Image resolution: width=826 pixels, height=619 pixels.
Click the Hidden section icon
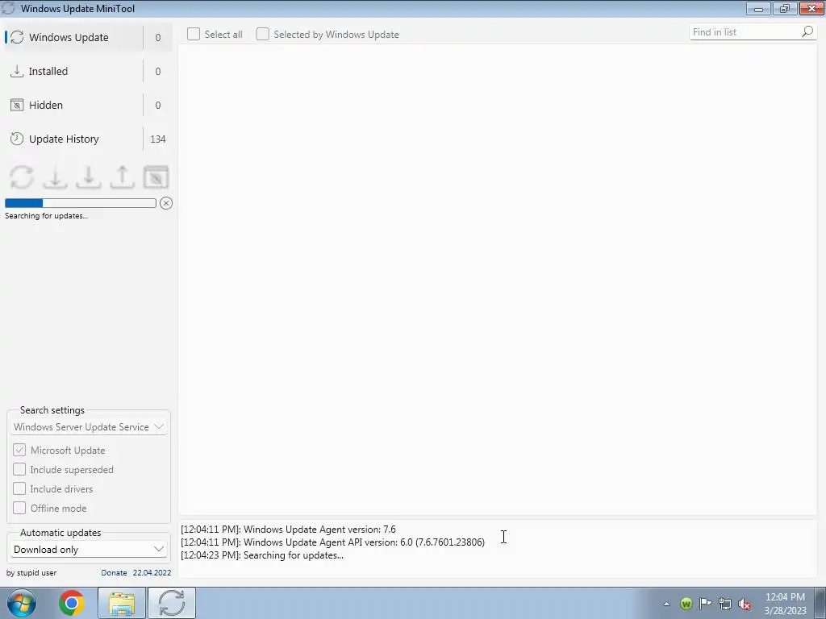17,106
